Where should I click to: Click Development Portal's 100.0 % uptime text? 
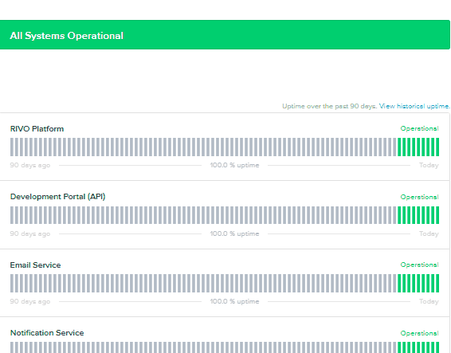(234, 233)
